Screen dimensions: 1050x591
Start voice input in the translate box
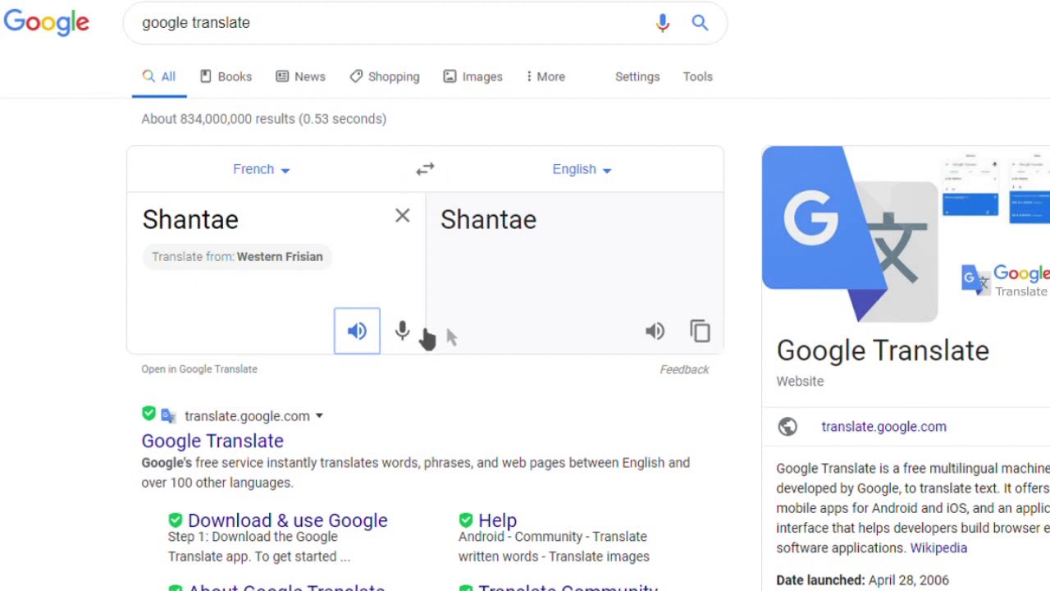click(402, 331)
